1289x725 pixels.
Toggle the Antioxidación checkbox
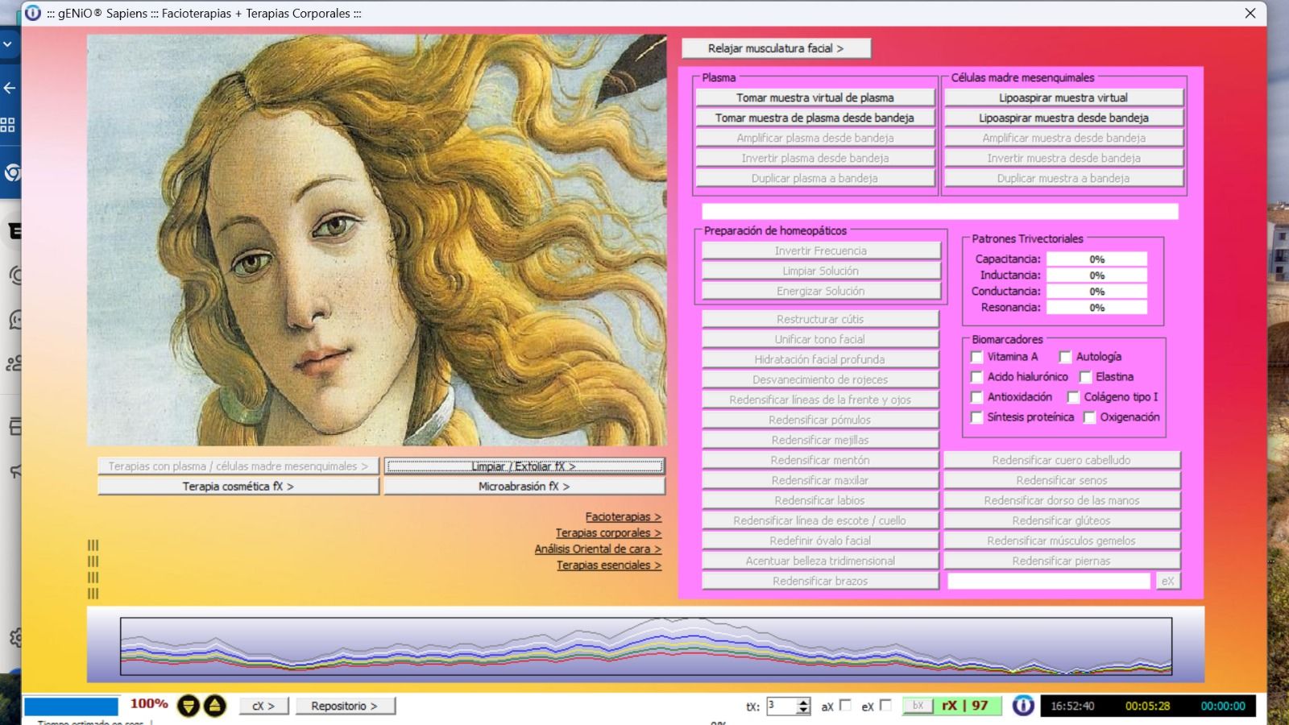(x=976, y=397)
